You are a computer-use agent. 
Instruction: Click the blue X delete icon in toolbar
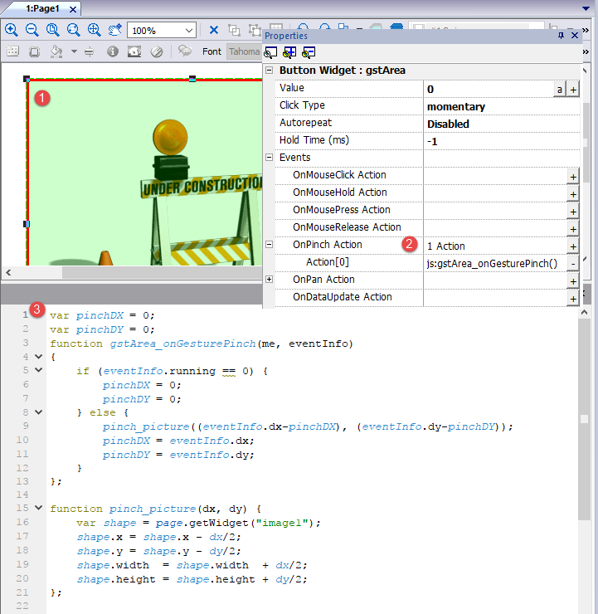tap(213, 30)
